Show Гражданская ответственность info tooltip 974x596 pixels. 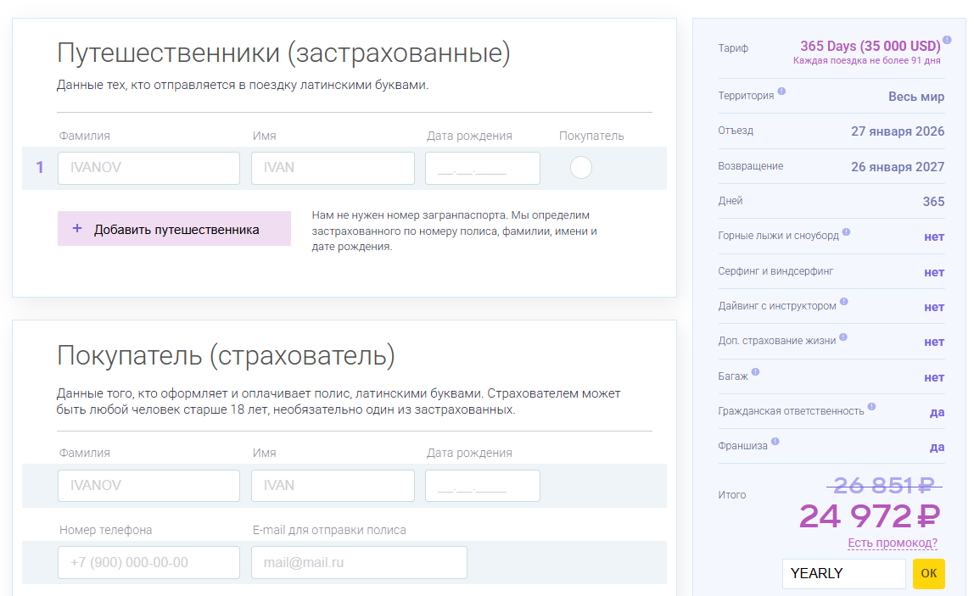pos(871,406)
